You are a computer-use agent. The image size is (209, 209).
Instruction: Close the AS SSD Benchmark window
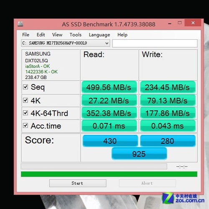click(x=193, y=23)
